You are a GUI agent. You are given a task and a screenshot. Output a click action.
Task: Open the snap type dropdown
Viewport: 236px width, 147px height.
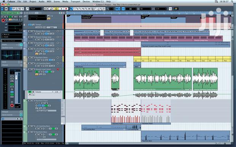tap(131, 9)
